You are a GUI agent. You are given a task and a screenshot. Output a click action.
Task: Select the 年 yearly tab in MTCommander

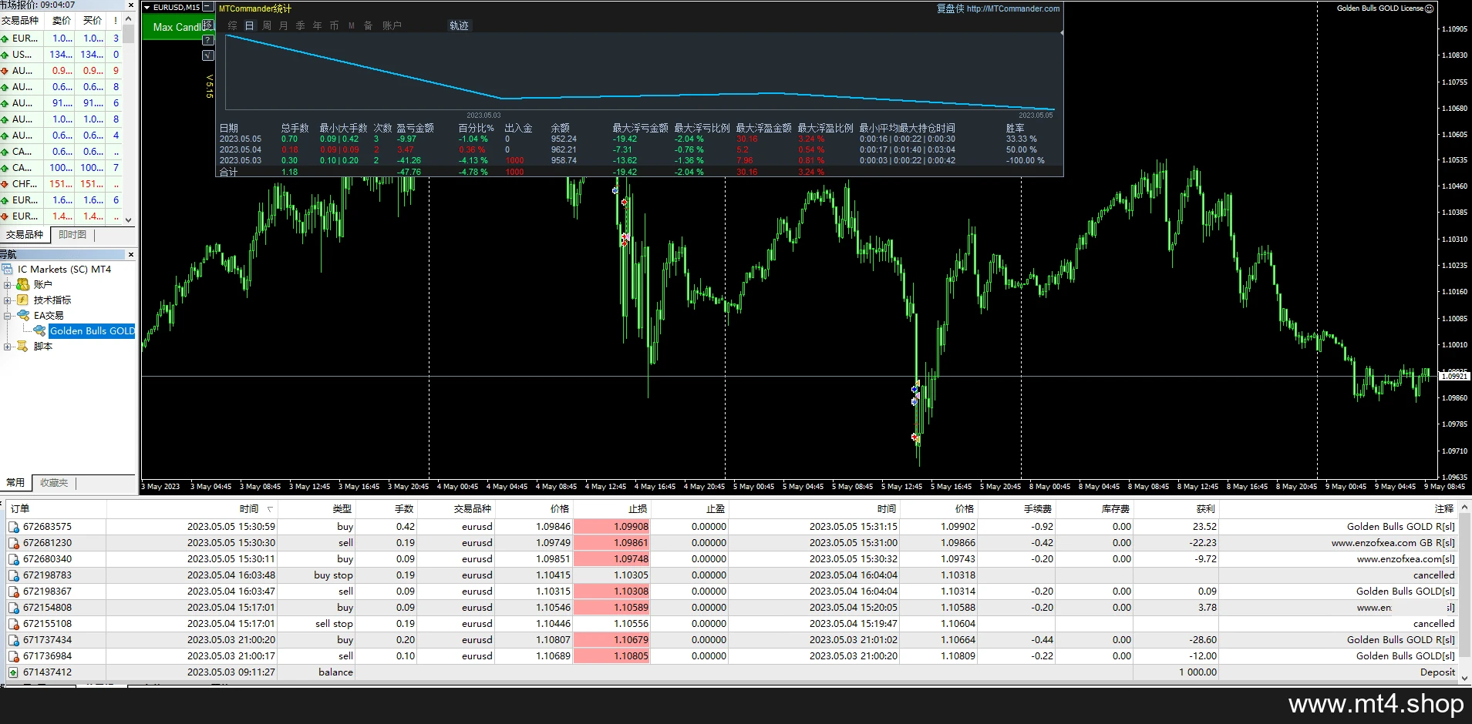coord(318,25)
